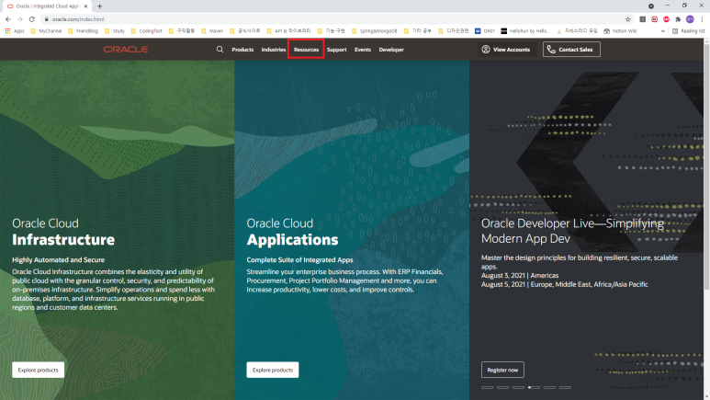
Task: Open the Chrome extensions puzzle icon
Action: tap(678, 19)
